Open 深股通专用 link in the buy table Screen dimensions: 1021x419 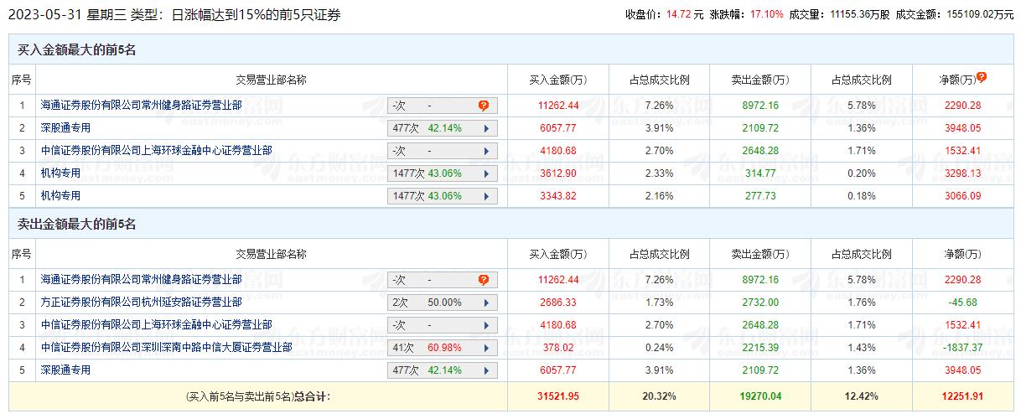(x=65, y=128)
